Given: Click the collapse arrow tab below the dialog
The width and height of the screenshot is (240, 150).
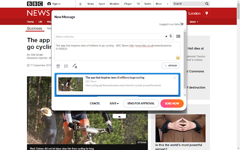Looking at the screenshot, I should 119,116.
